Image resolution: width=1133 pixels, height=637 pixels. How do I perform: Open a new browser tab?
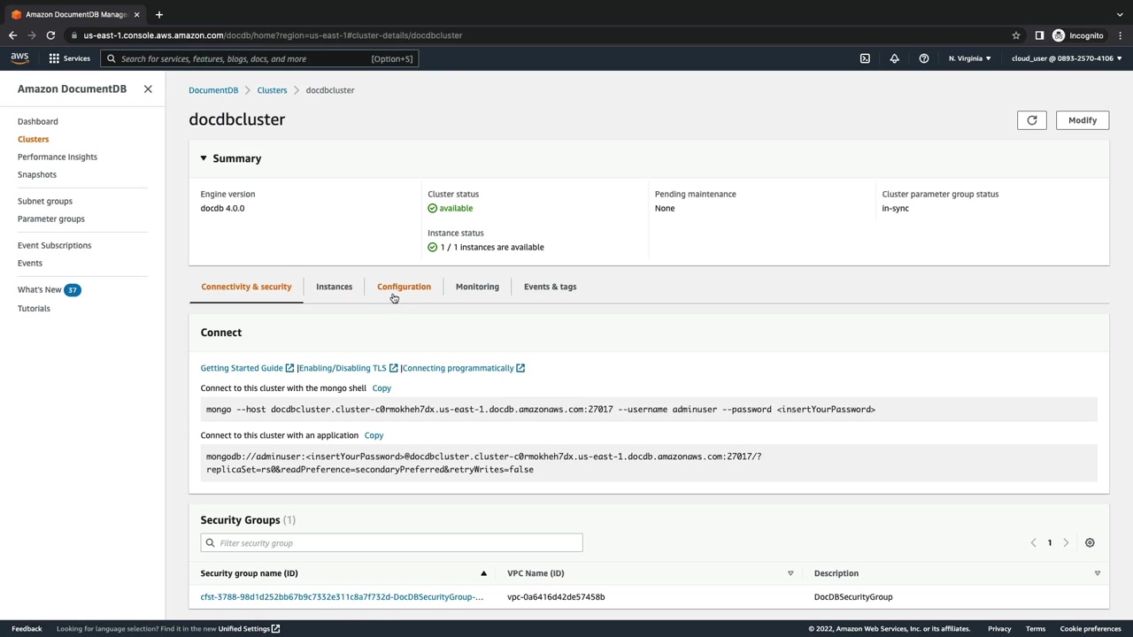tap(159, 14)
